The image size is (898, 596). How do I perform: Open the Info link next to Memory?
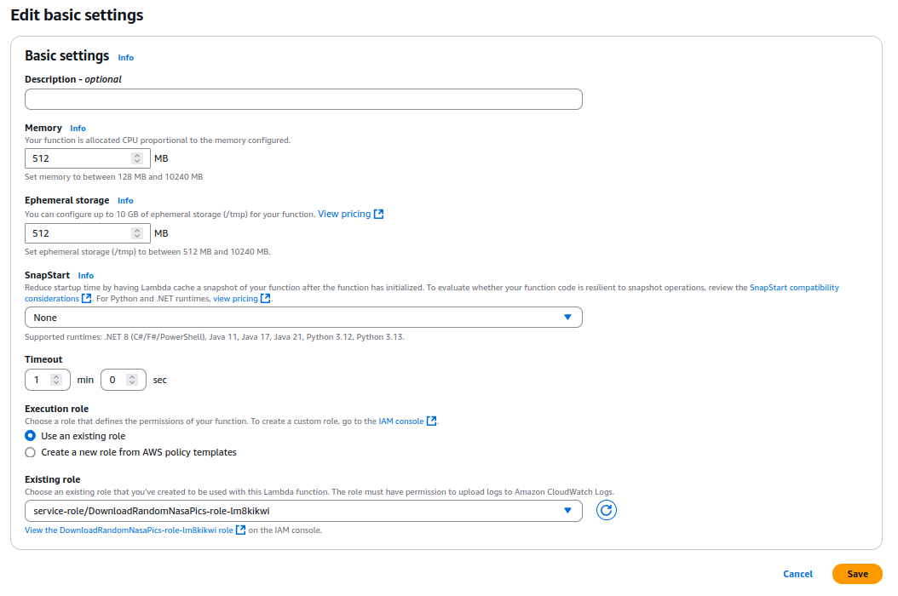78,129
